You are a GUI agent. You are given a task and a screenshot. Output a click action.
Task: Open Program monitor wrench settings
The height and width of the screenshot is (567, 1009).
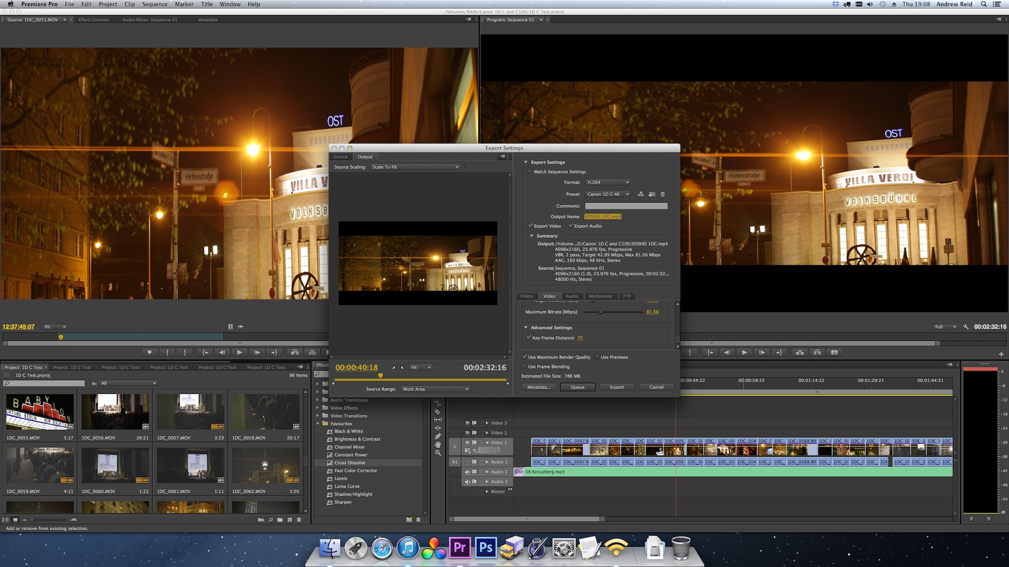pyautogui.click(x=966, y=327)
